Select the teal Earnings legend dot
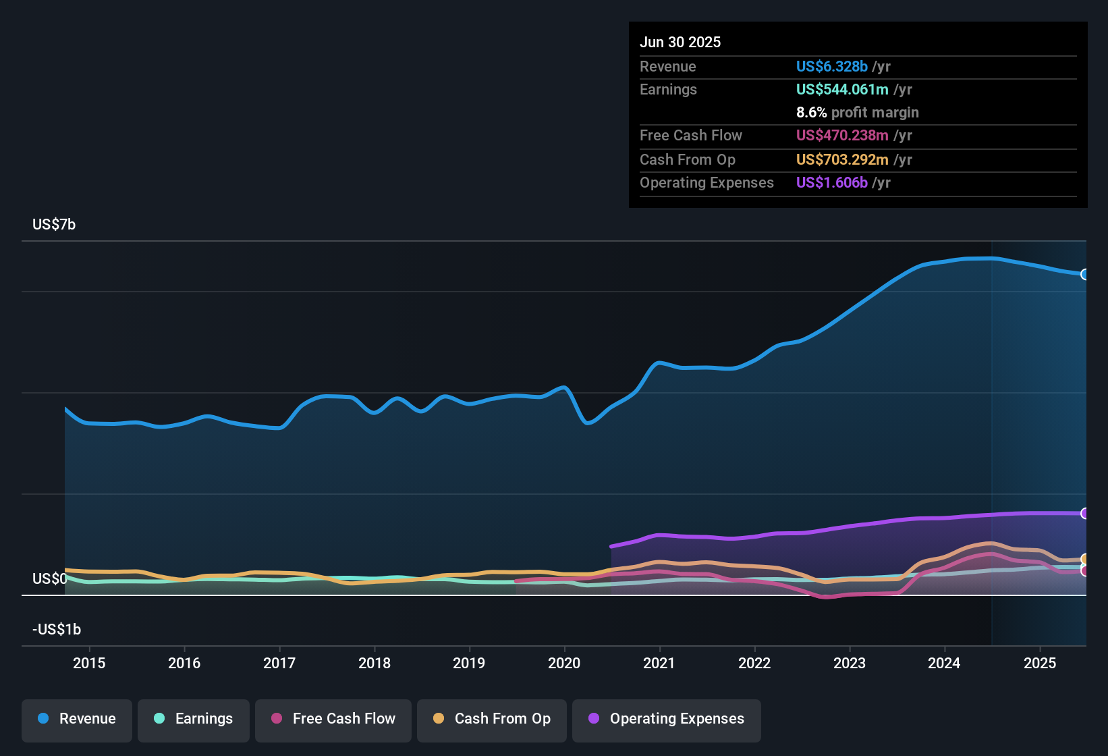The image size is (1108, 756). coord(159,719)
